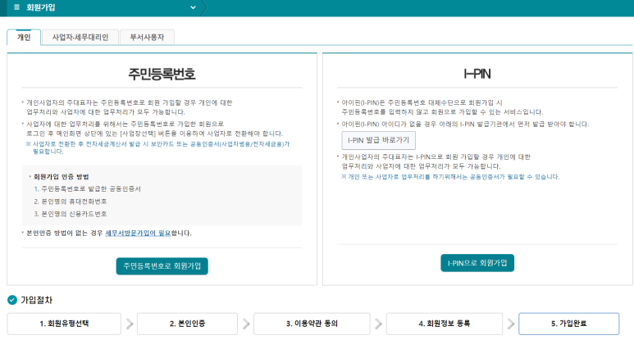This screenshot has width=634, height=340.
Task: Open the hamburger menu icon beside 회원가입
Action: tap(16, 7)
